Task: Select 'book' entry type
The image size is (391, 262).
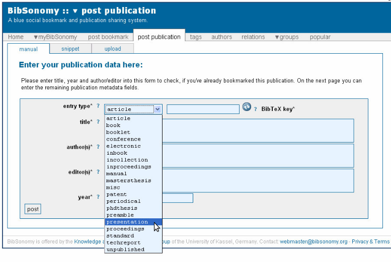Action: pyautogui.click(x=133, y=125)
